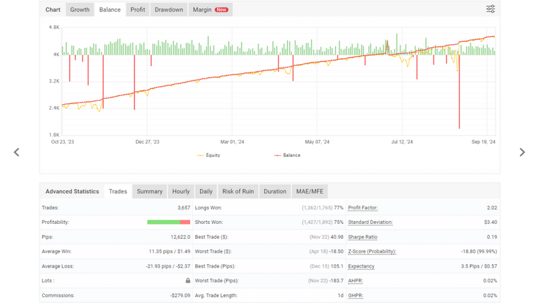Click the Oct 23, '23 axis date label
The height and width of the screenshot is (303, 539).
63,142
